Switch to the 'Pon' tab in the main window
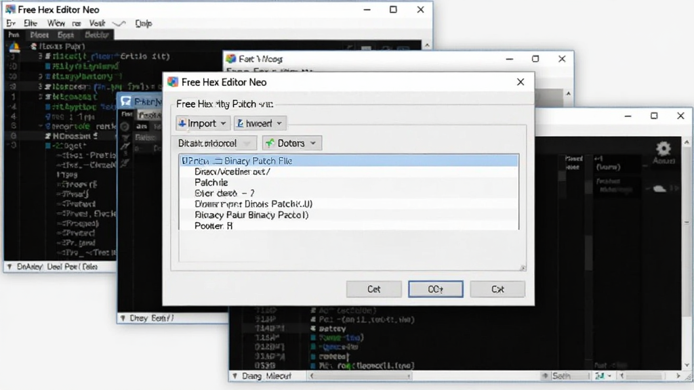 pyautogui.click(x=14, y=35)
